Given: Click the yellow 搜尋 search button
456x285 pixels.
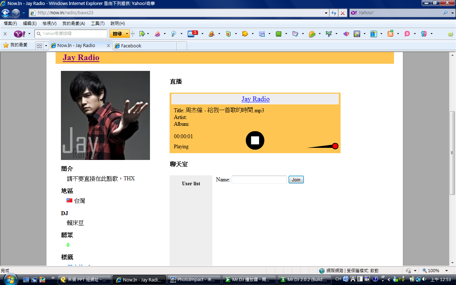Looking at the screenshot, I should tap(117, 34).
